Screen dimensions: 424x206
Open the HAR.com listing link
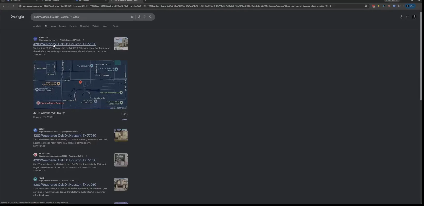65,44
